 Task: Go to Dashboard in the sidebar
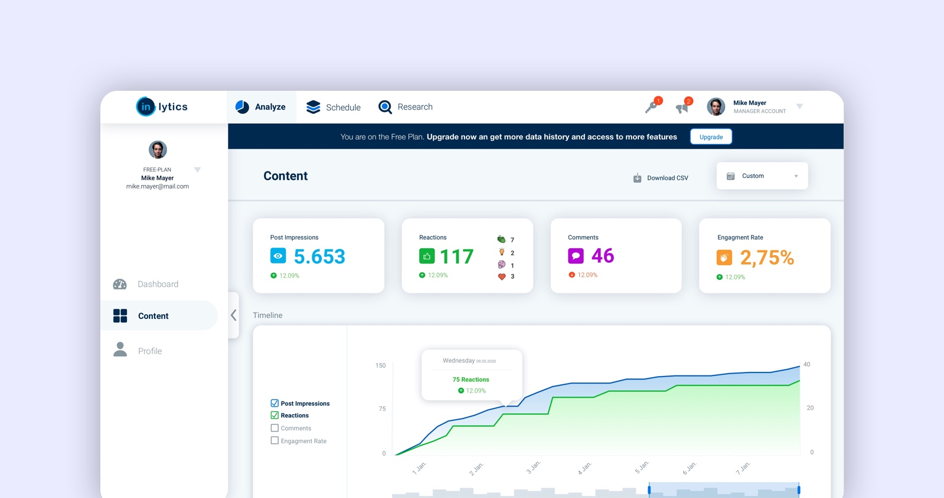[146, 284]
